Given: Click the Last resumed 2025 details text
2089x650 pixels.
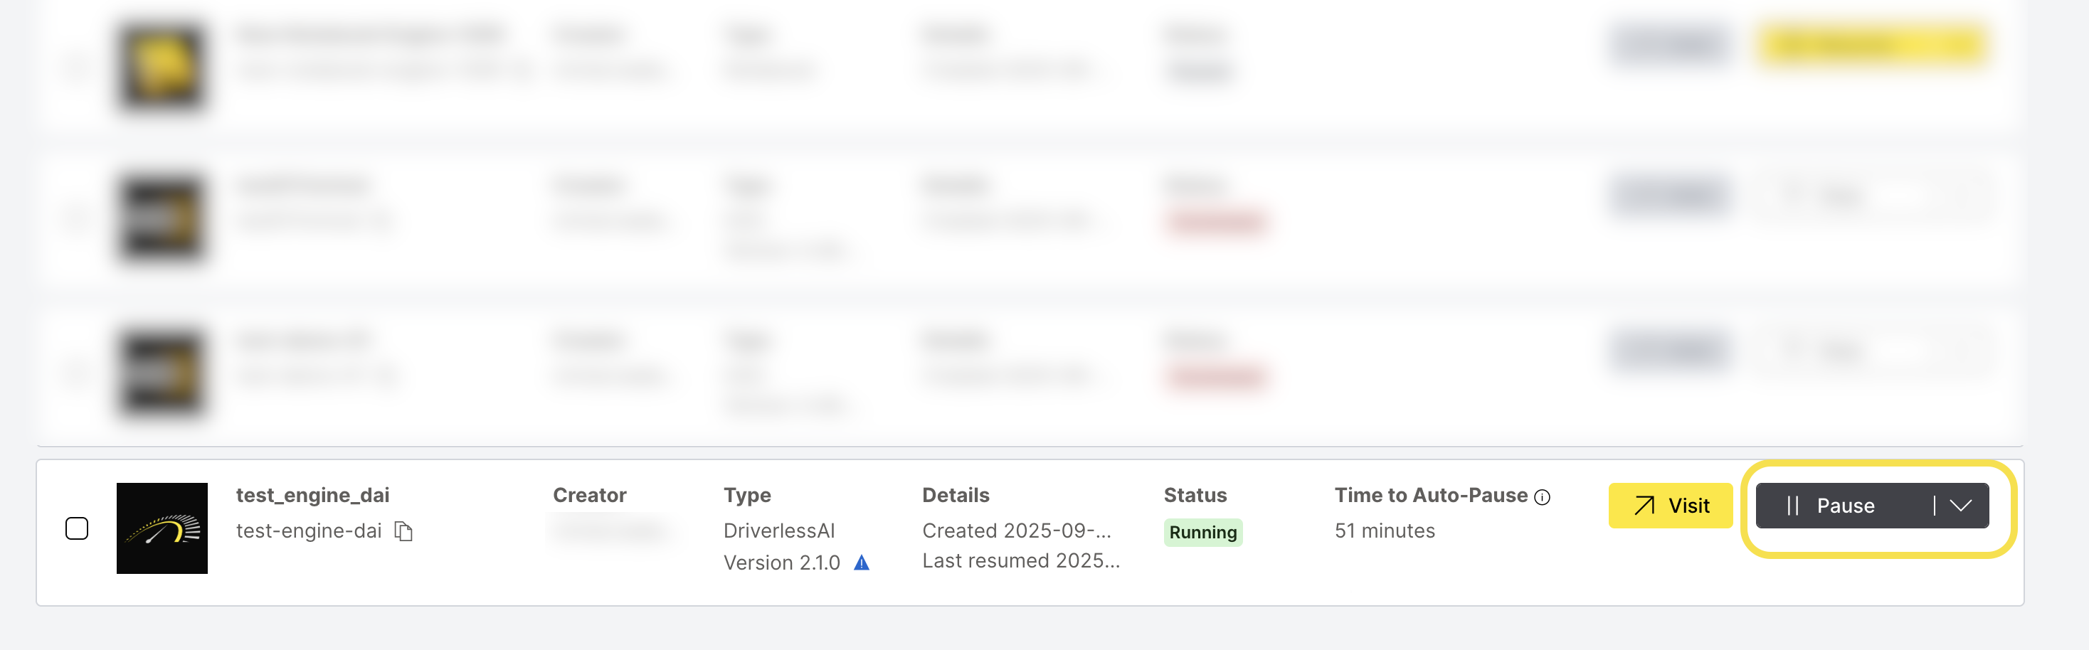Looking at the screenshot, I should pyautogui.click(x=1020, y=561).
